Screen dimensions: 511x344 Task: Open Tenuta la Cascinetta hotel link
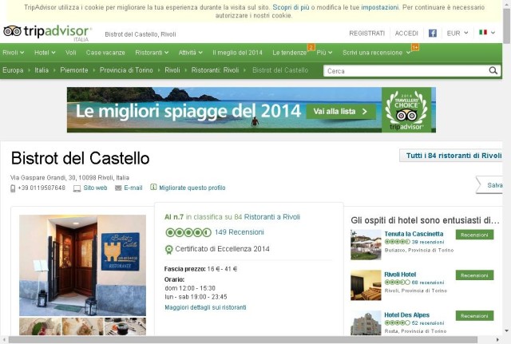click(x=414, y=234)
